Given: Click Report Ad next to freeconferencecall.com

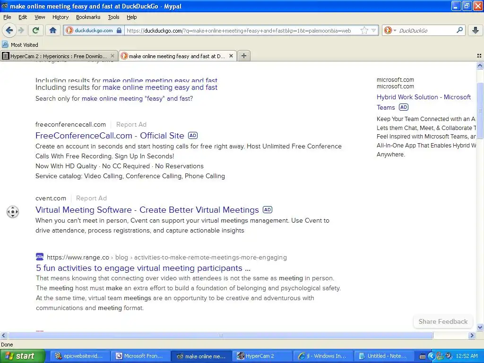Looking at the screenshot, I should coord(131,124).
